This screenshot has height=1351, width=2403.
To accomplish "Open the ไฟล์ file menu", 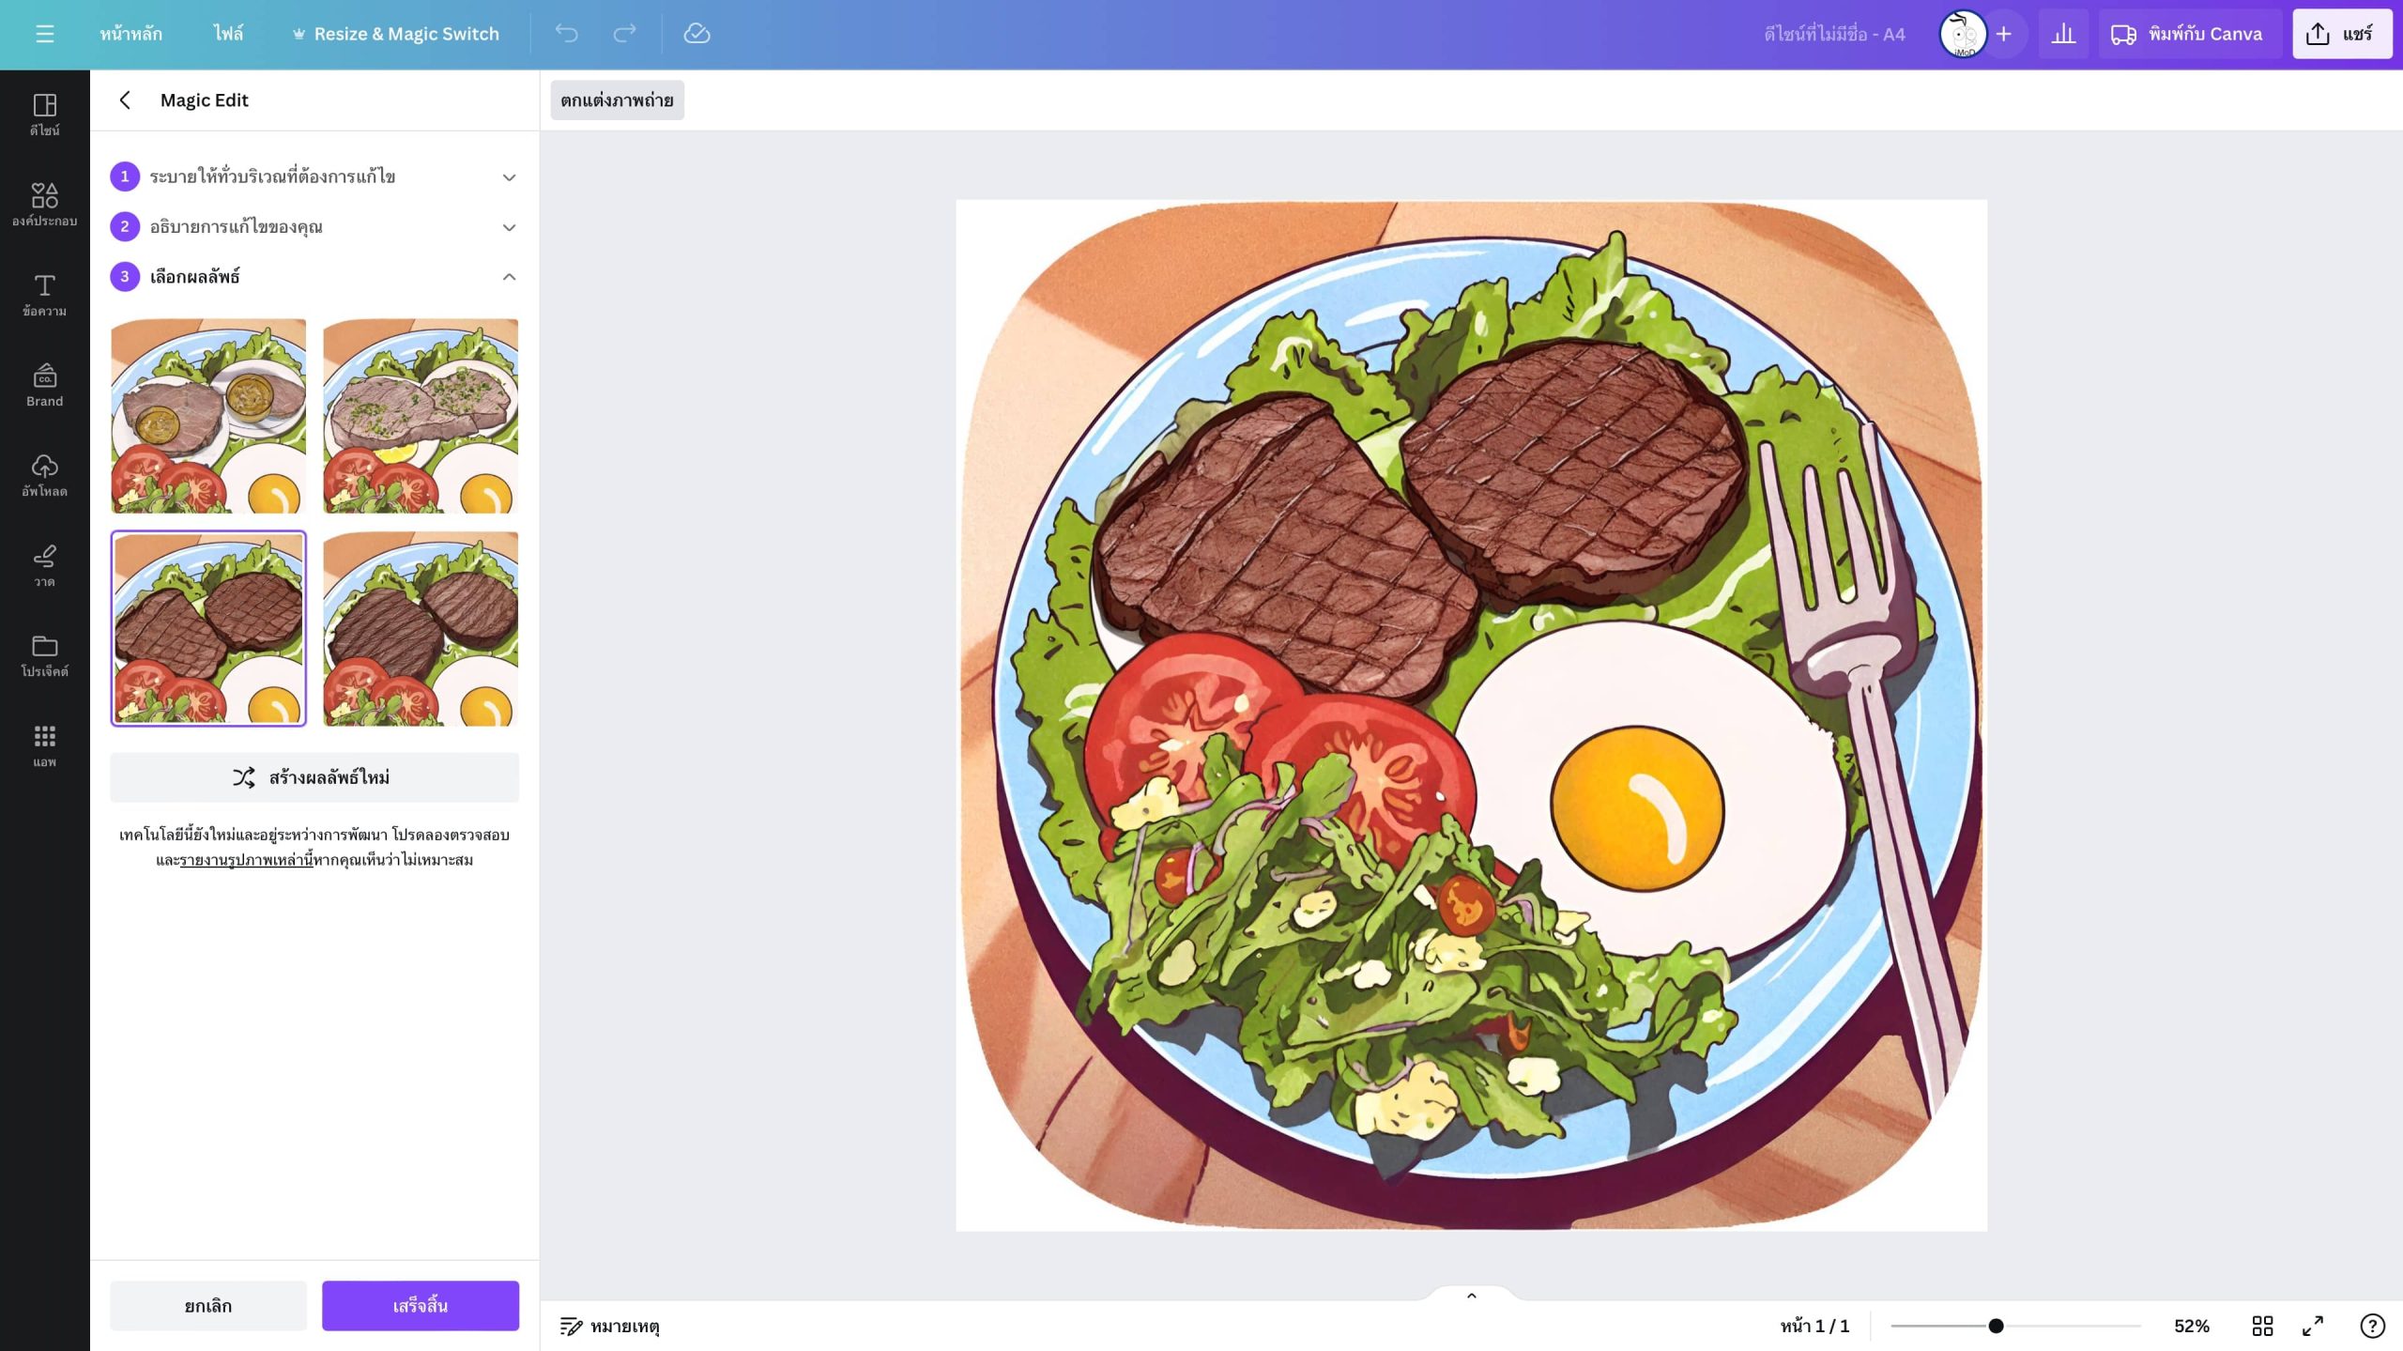I will tap(228, 34).
